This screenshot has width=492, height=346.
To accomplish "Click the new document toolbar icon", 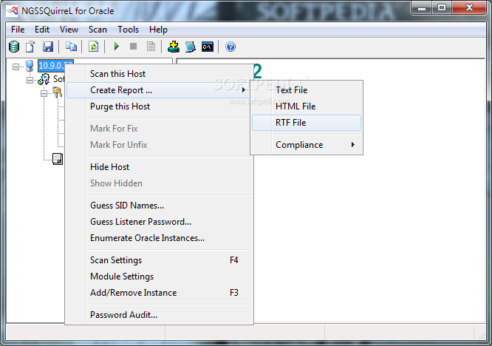I will coord(30,47).
